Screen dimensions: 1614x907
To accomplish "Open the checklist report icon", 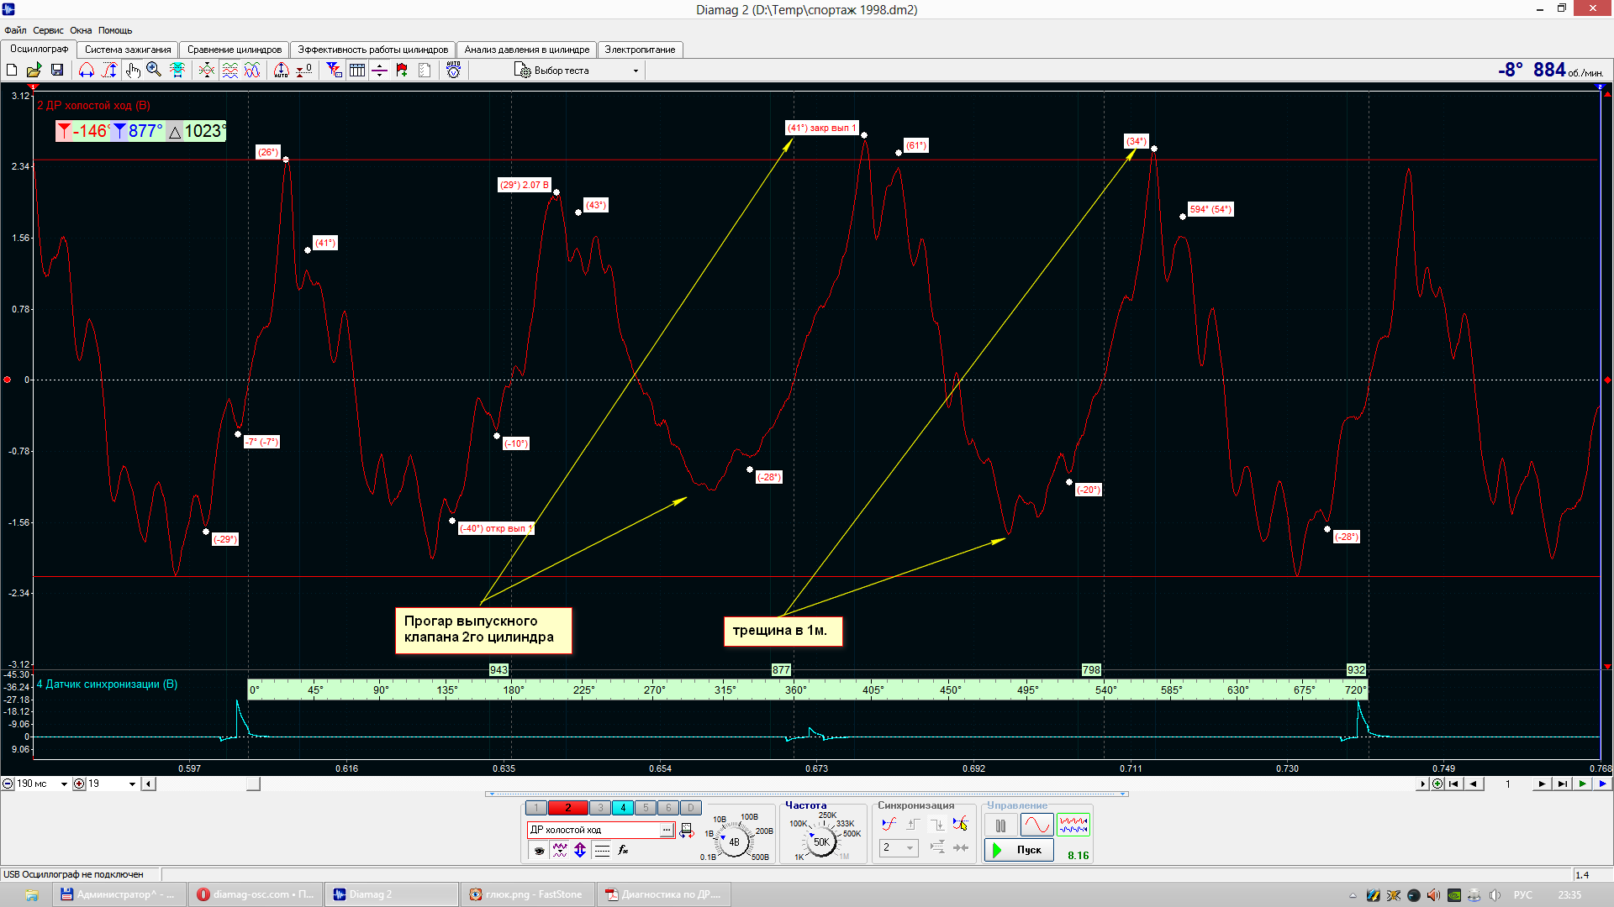I will point(425,71).
